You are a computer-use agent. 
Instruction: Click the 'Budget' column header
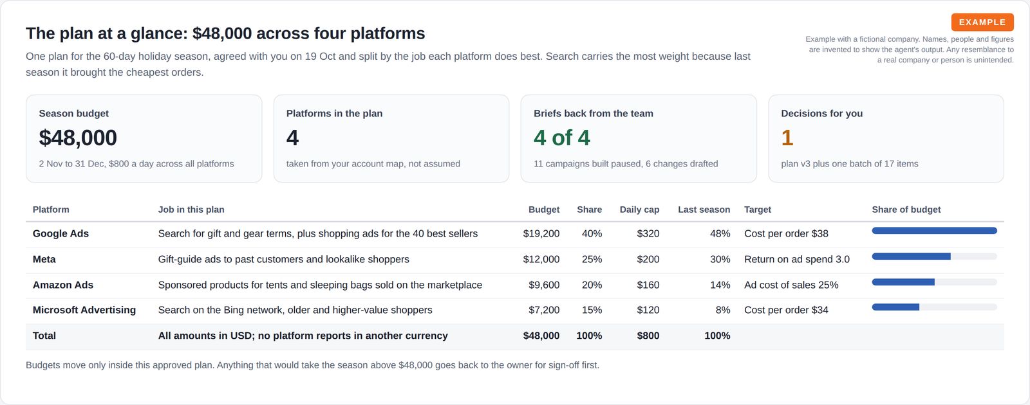(544, 210)
